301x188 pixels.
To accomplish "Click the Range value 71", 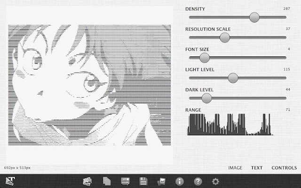I will (288, 110).
